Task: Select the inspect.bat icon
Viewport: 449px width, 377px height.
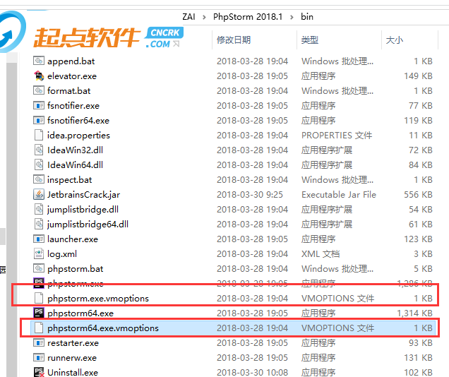Action: point(39,179)
